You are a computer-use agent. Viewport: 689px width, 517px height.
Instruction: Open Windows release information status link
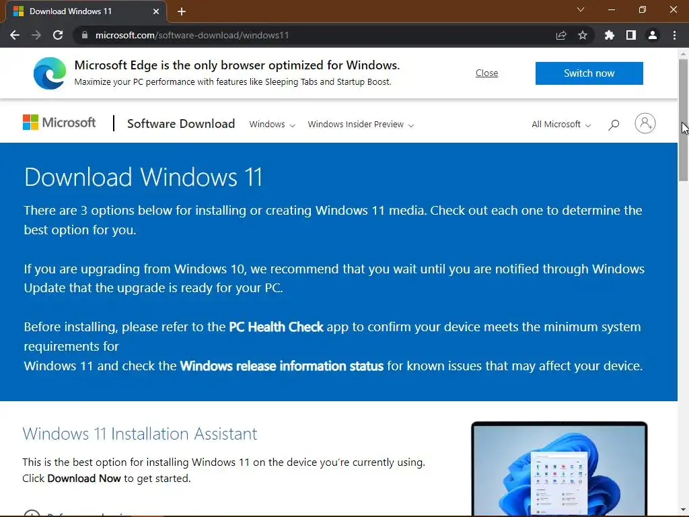click(282, 366)
